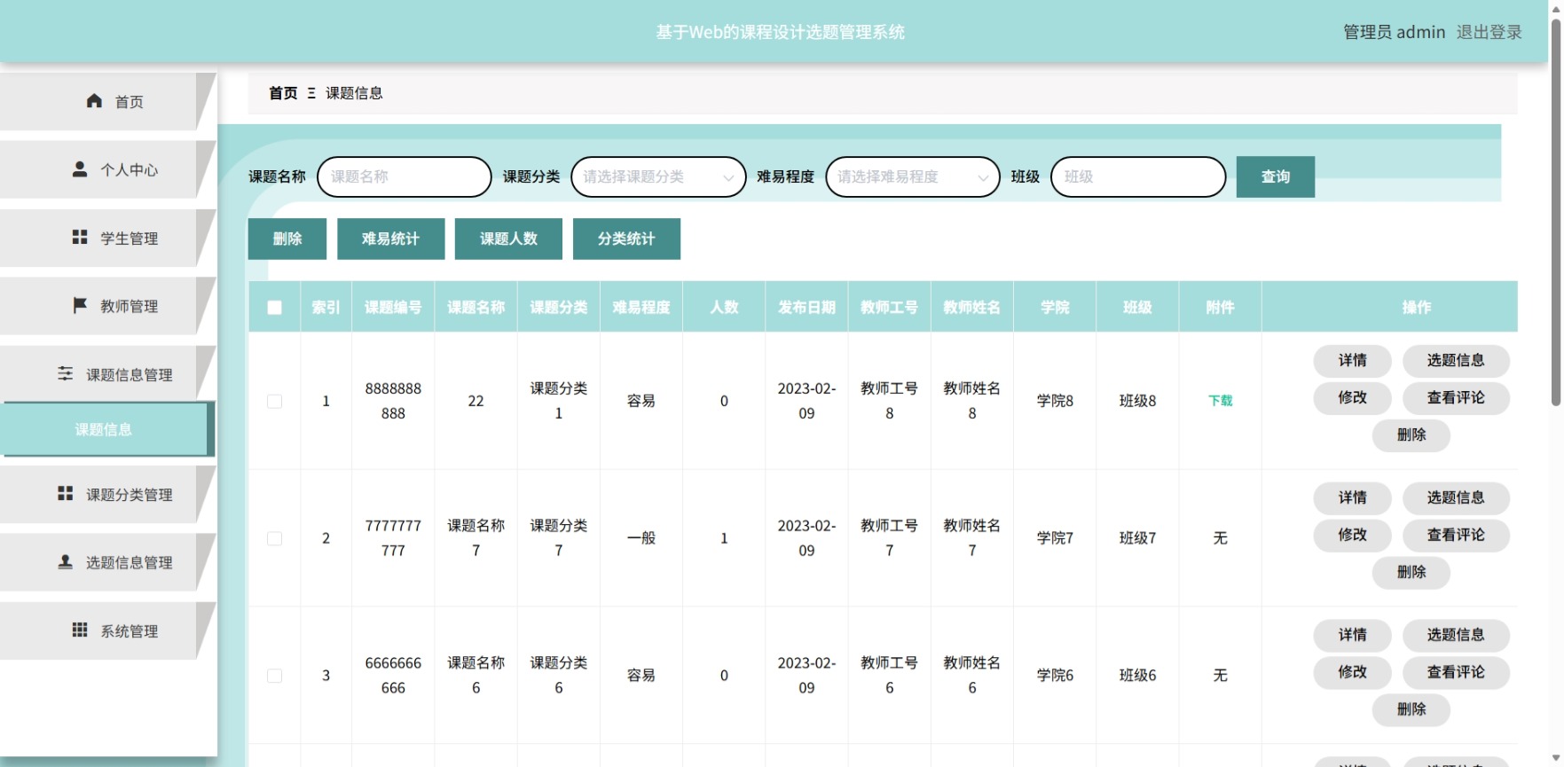This screenshot has width=1564, height=767.
Task: Click 首页 in the breadcrumb
Action: (x=283, y=93)
